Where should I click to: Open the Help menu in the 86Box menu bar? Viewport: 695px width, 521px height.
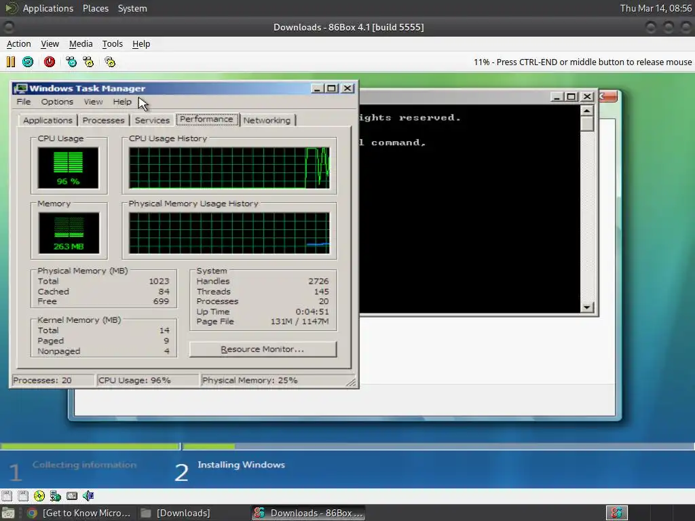pos(141,44)
